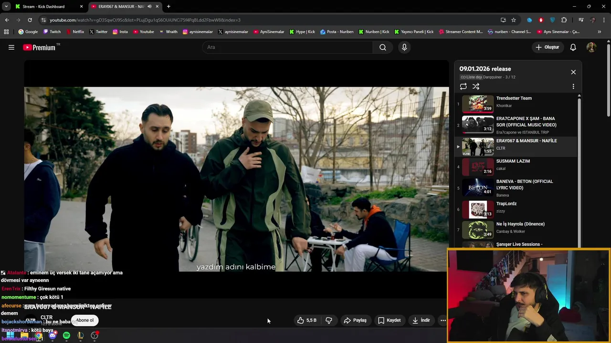Open League of Legends taskbar icon

tap(80, 335)
